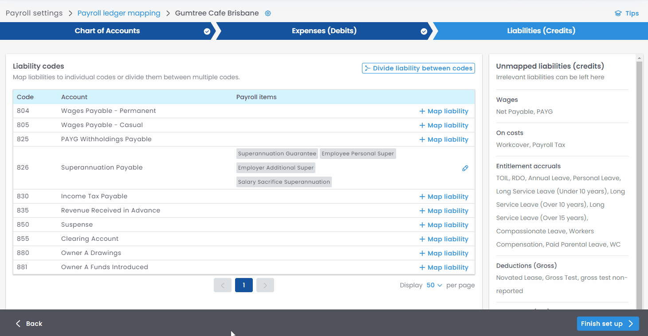This screenshot has height=336, width=648.
Task: Go Back using the bottom bar button
Action: coord(29,324)
